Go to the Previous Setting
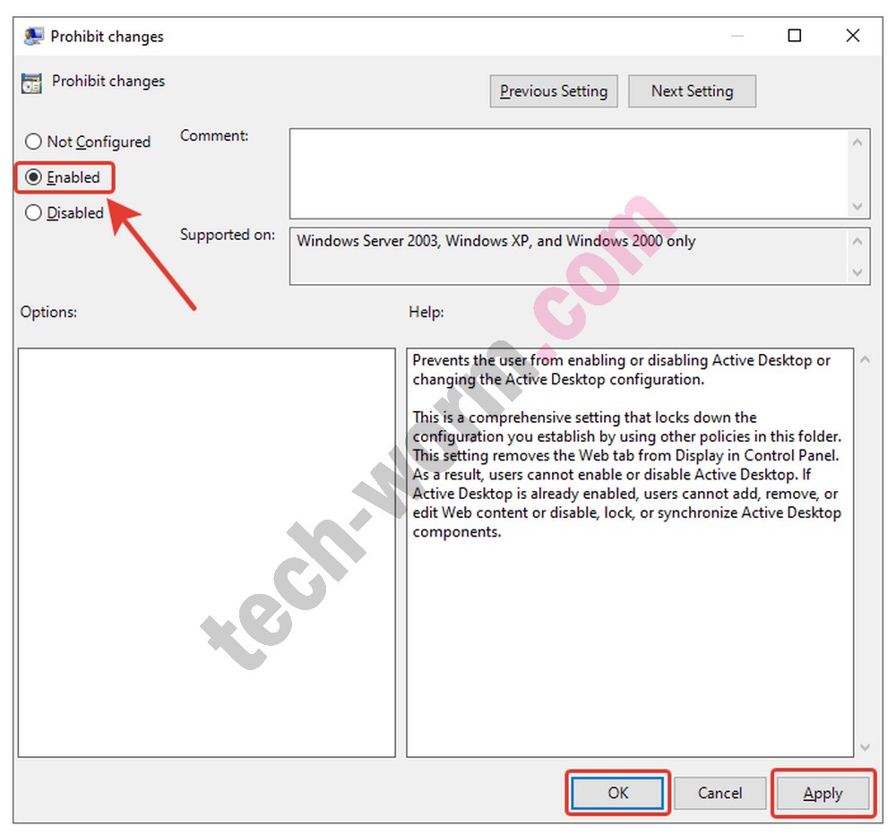Viewport: 896px width, 835px height. pyautogui.click(x=554, y=91)
